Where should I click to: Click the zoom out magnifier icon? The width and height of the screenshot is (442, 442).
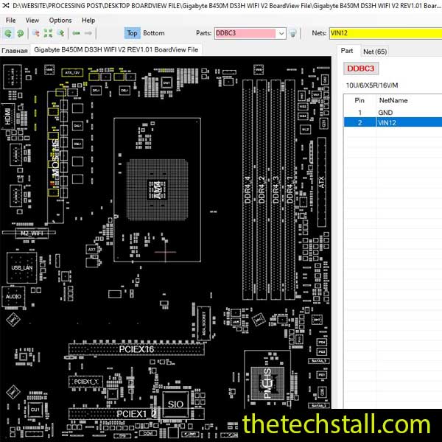[x=60, y=33]
